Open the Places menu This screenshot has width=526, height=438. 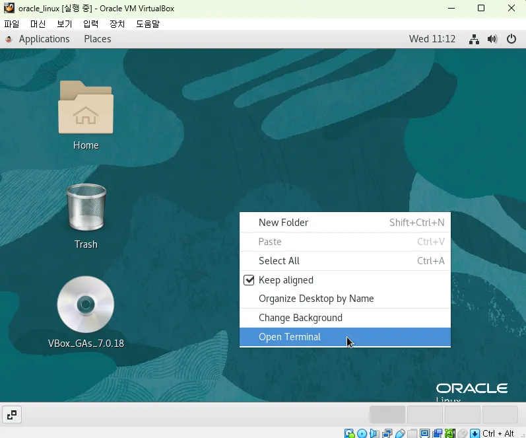click(x=98, y=39)
